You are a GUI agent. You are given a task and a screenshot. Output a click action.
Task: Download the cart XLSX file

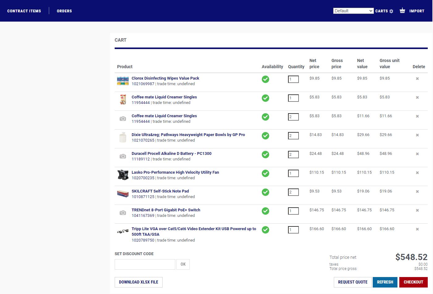pyautogui.click(x=138, y=282)
